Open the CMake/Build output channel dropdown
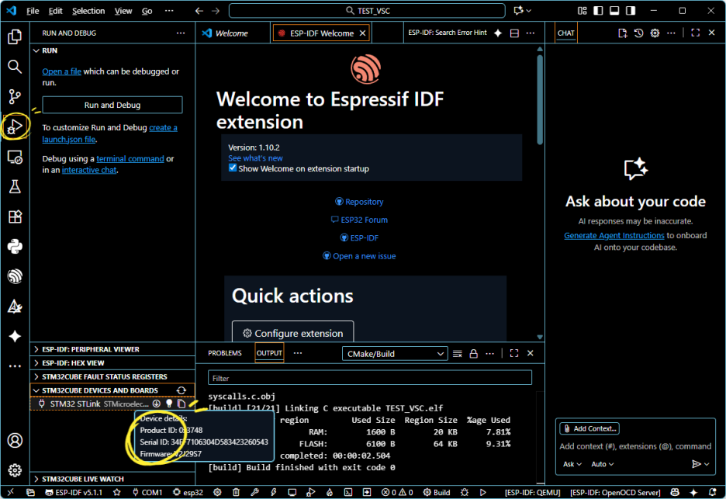This screenshot has height=499, width=726. 395,354
